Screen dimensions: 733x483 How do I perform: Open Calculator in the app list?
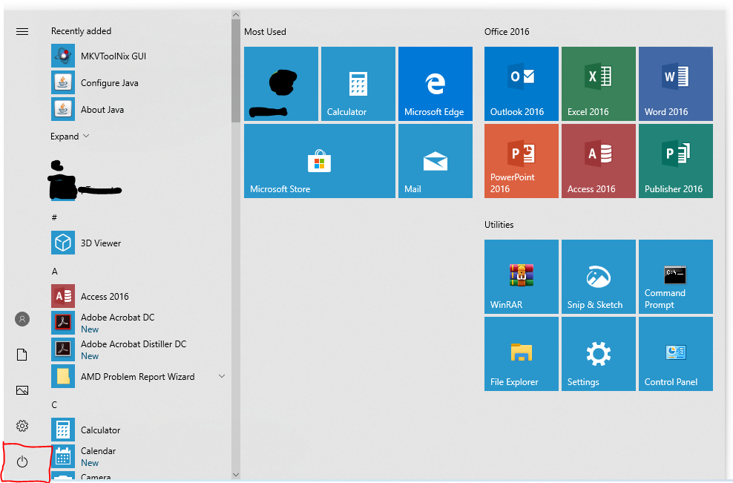[138, 430]
